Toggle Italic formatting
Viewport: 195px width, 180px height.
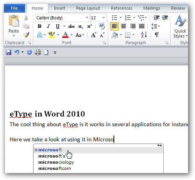48,26
